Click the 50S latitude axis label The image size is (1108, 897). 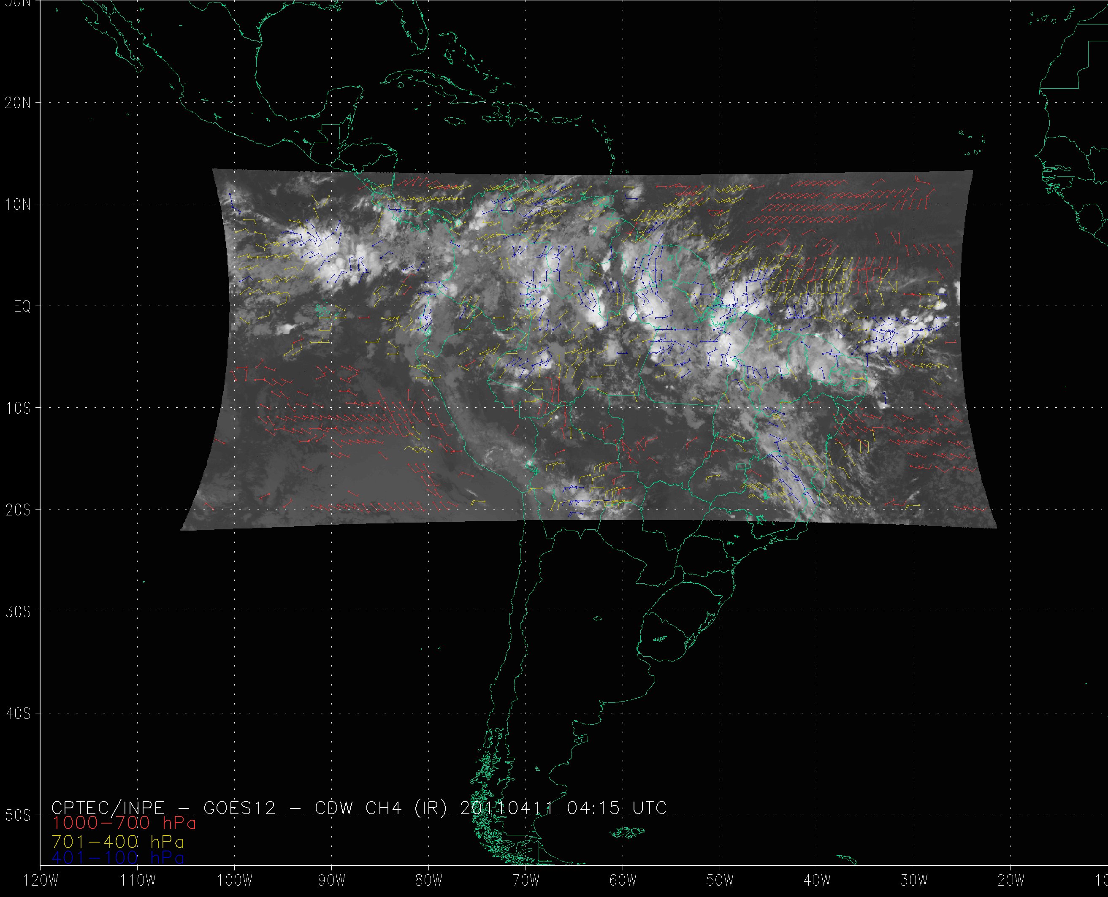pos(18,816)
